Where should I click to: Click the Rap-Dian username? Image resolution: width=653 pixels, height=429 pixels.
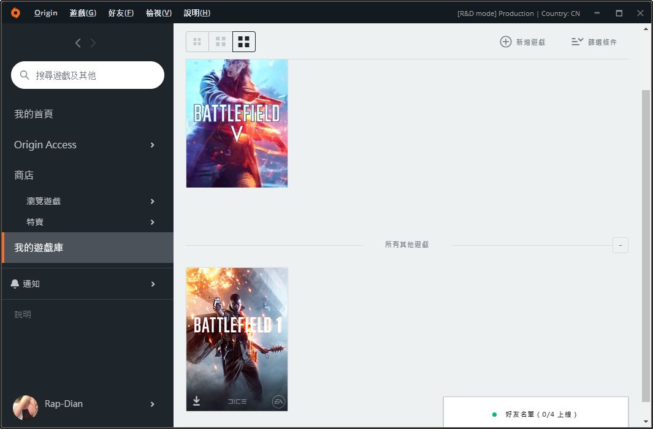pyautogui.click(x=64, y=404)
